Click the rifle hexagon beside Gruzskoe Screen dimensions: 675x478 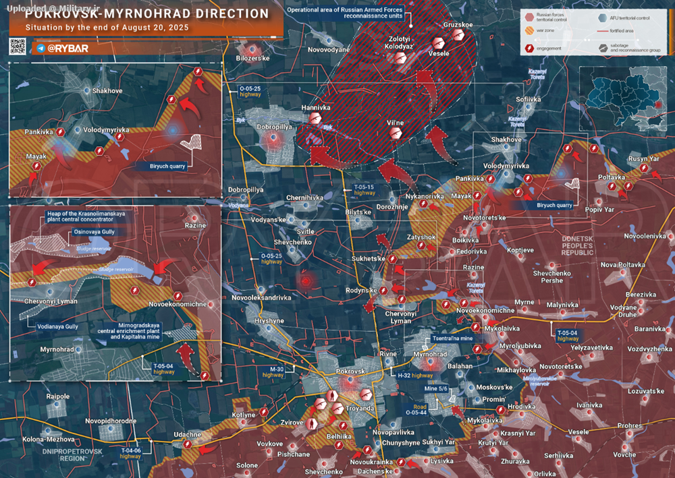458,34
